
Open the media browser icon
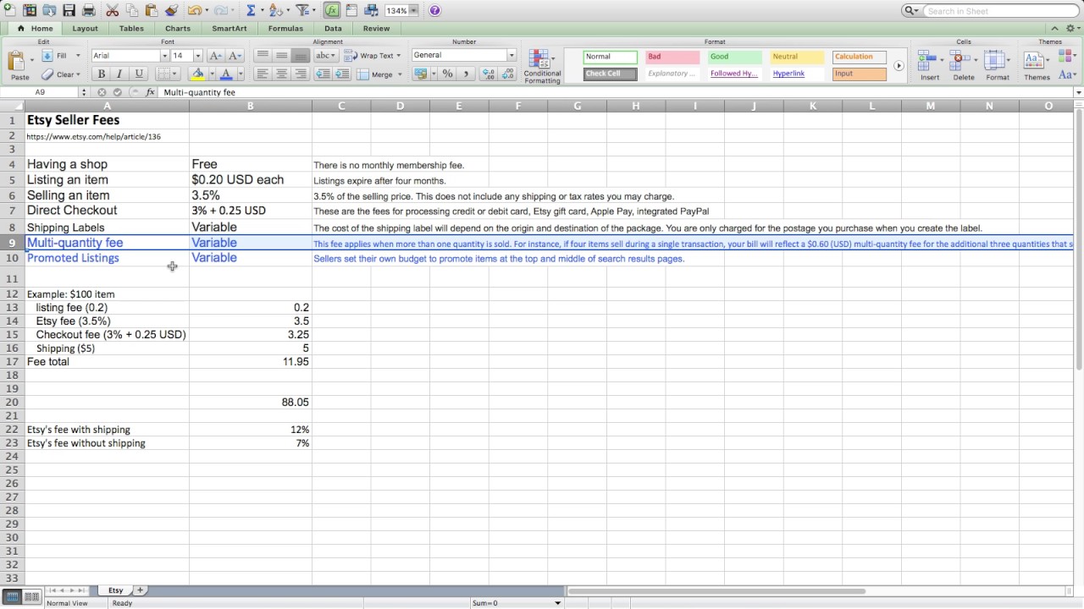(371, 11)
